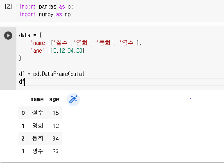Click the [2] execution count of the import cell
The height and width of the screenshot is (163, 224).
click(8, 7)
